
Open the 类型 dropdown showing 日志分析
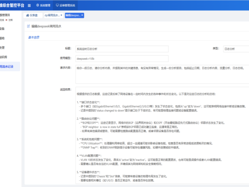(236, 49)
